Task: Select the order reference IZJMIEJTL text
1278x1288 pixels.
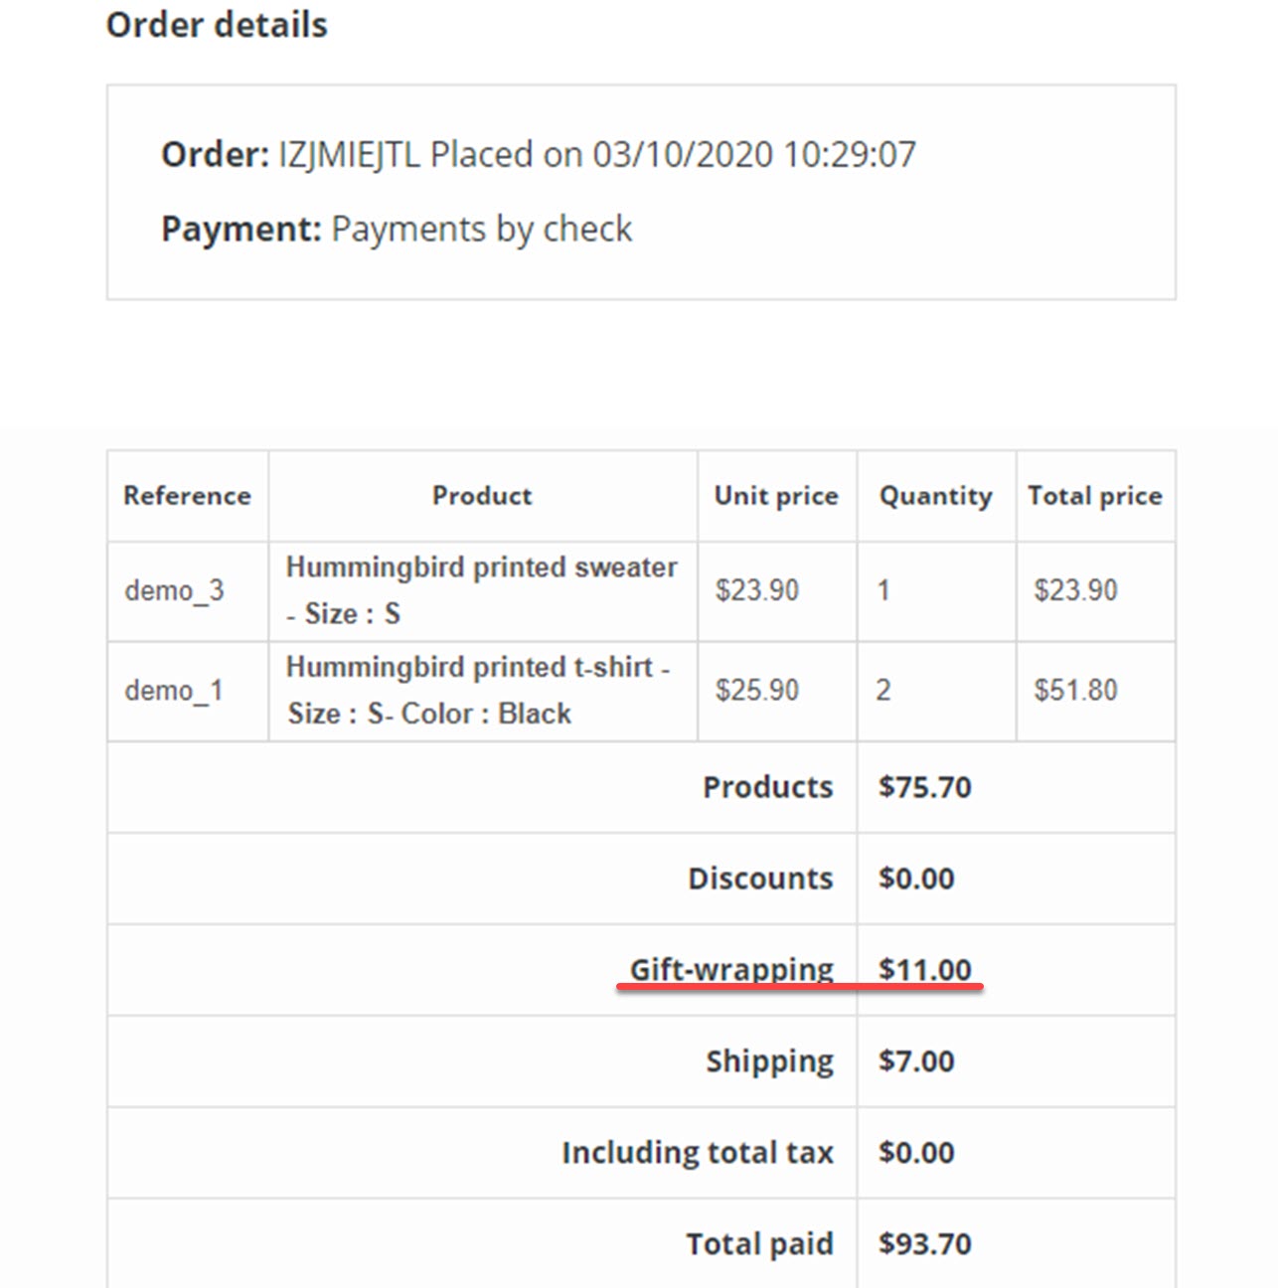Action: click(350, 155)
